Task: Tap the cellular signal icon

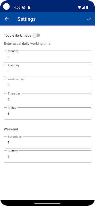Action: pos(83,7)
